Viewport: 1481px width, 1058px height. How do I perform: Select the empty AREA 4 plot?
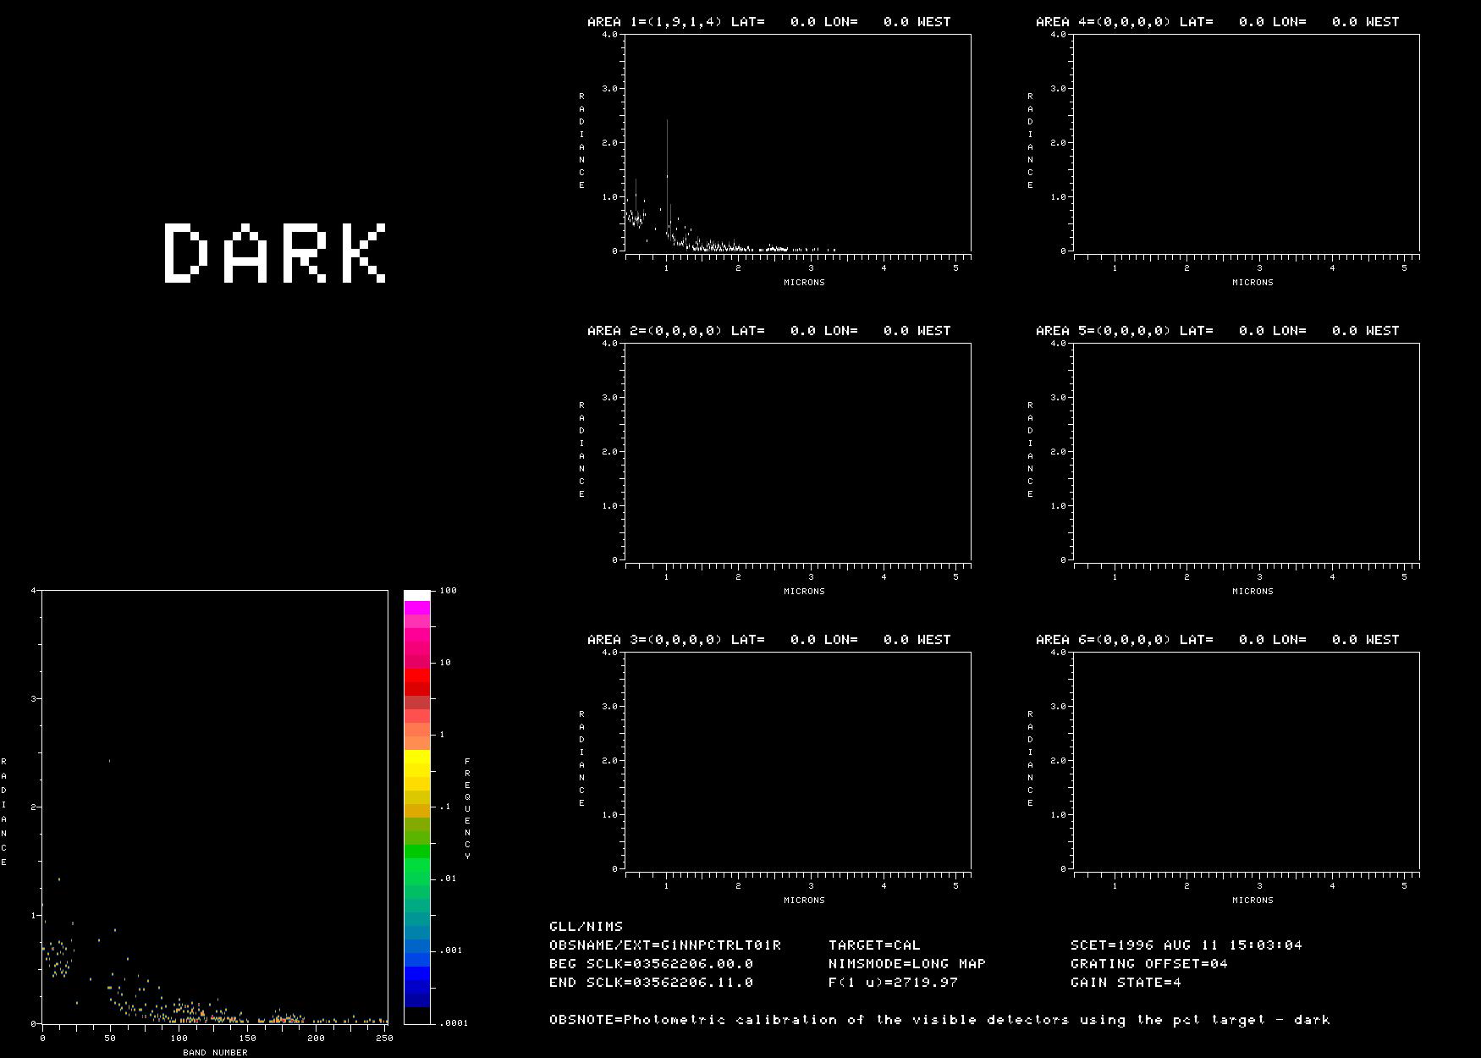click(1246, 142)
